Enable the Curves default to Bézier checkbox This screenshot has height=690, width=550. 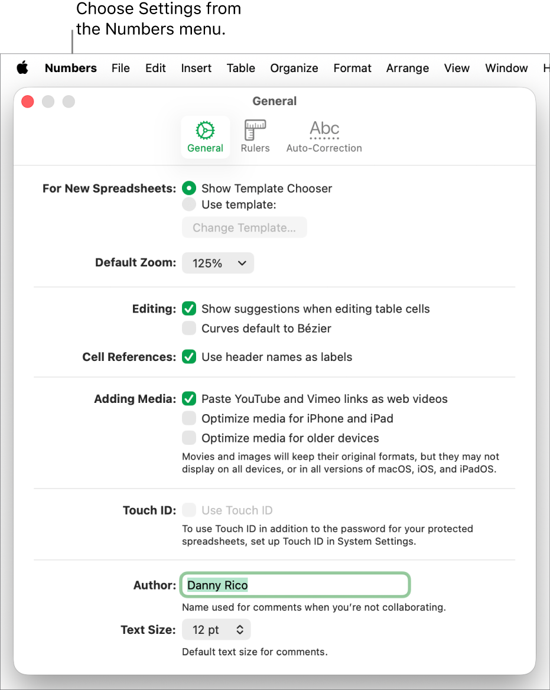click(x=189, y=328)
